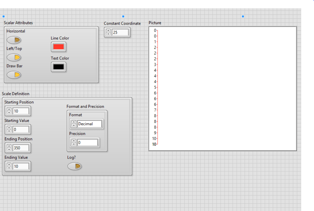Increment the Constant Coordinate value
Screen dimensions: 314x211
pos(108,31)
